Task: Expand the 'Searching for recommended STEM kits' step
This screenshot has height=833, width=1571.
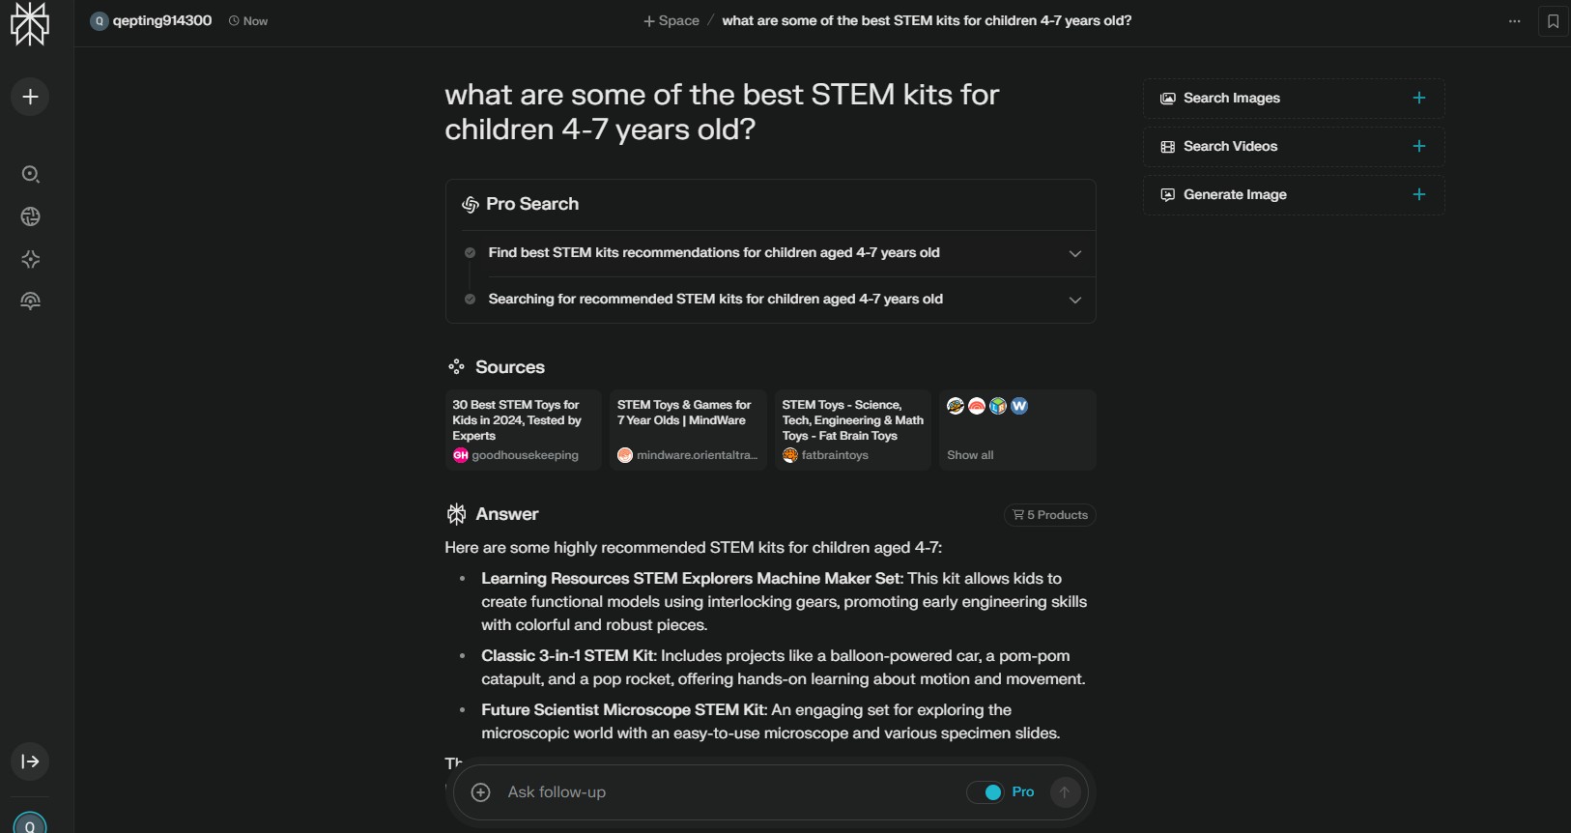Action: click(1074, 300)
